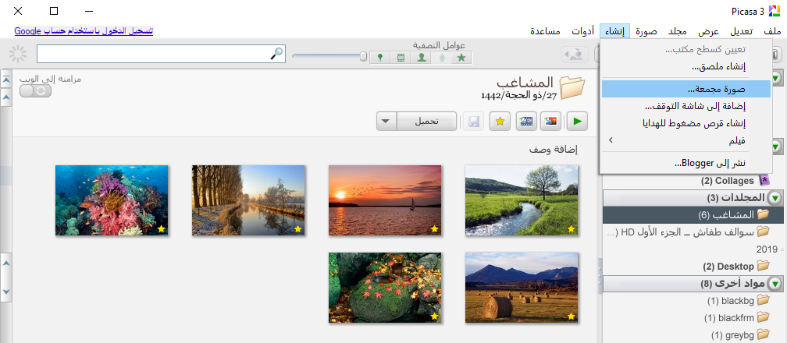Click the grayed save-to-disk floppy icon
The height and width of the screenshot is (343, 787).
point(474,121)
